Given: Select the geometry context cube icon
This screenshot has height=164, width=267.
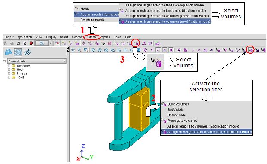Looking at the screenshot, I should tap(8, 52).
